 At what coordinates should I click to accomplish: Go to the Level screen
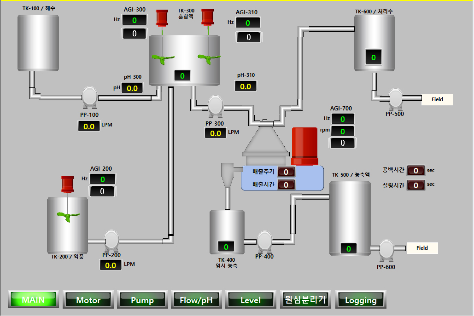pyautogui.click(x=251, y=300)
